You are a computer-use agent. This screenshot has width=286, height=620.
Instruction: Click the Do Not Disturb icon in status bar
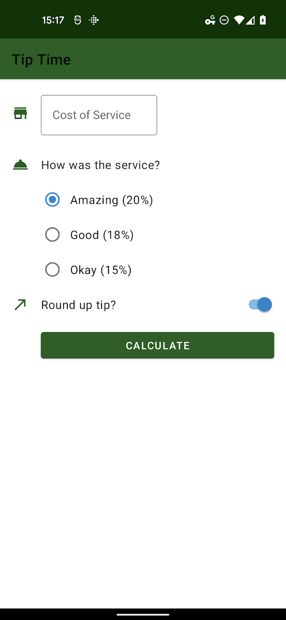pos(224,20)
